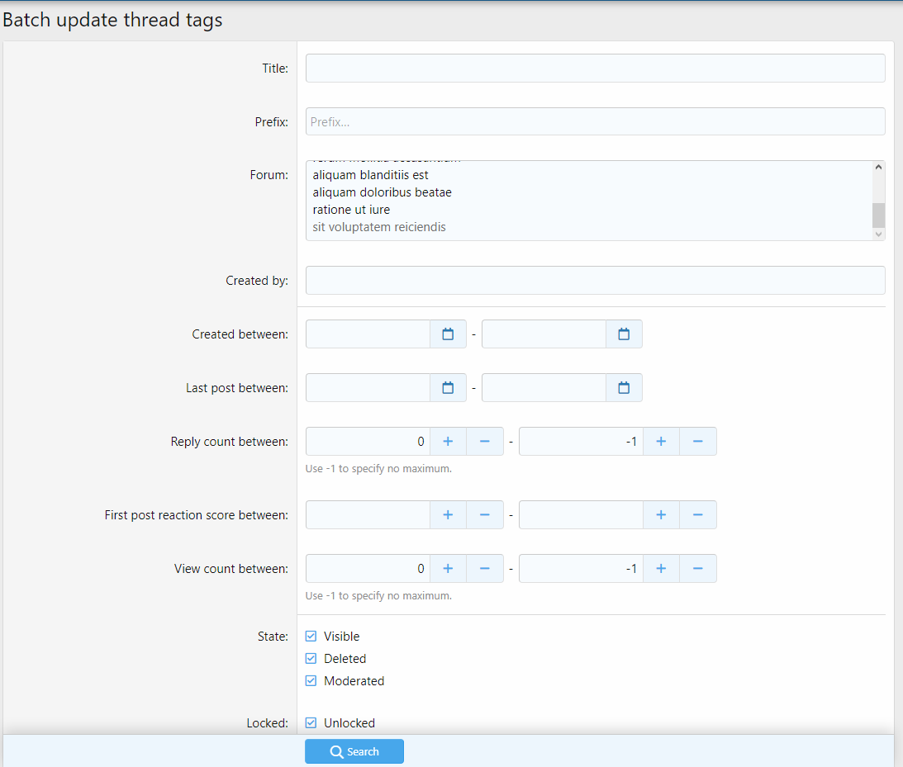Viewport: 903px width, 767px height.
Task: Toggle the Moderated state checkbox
Action: click(x=311, y=681)
